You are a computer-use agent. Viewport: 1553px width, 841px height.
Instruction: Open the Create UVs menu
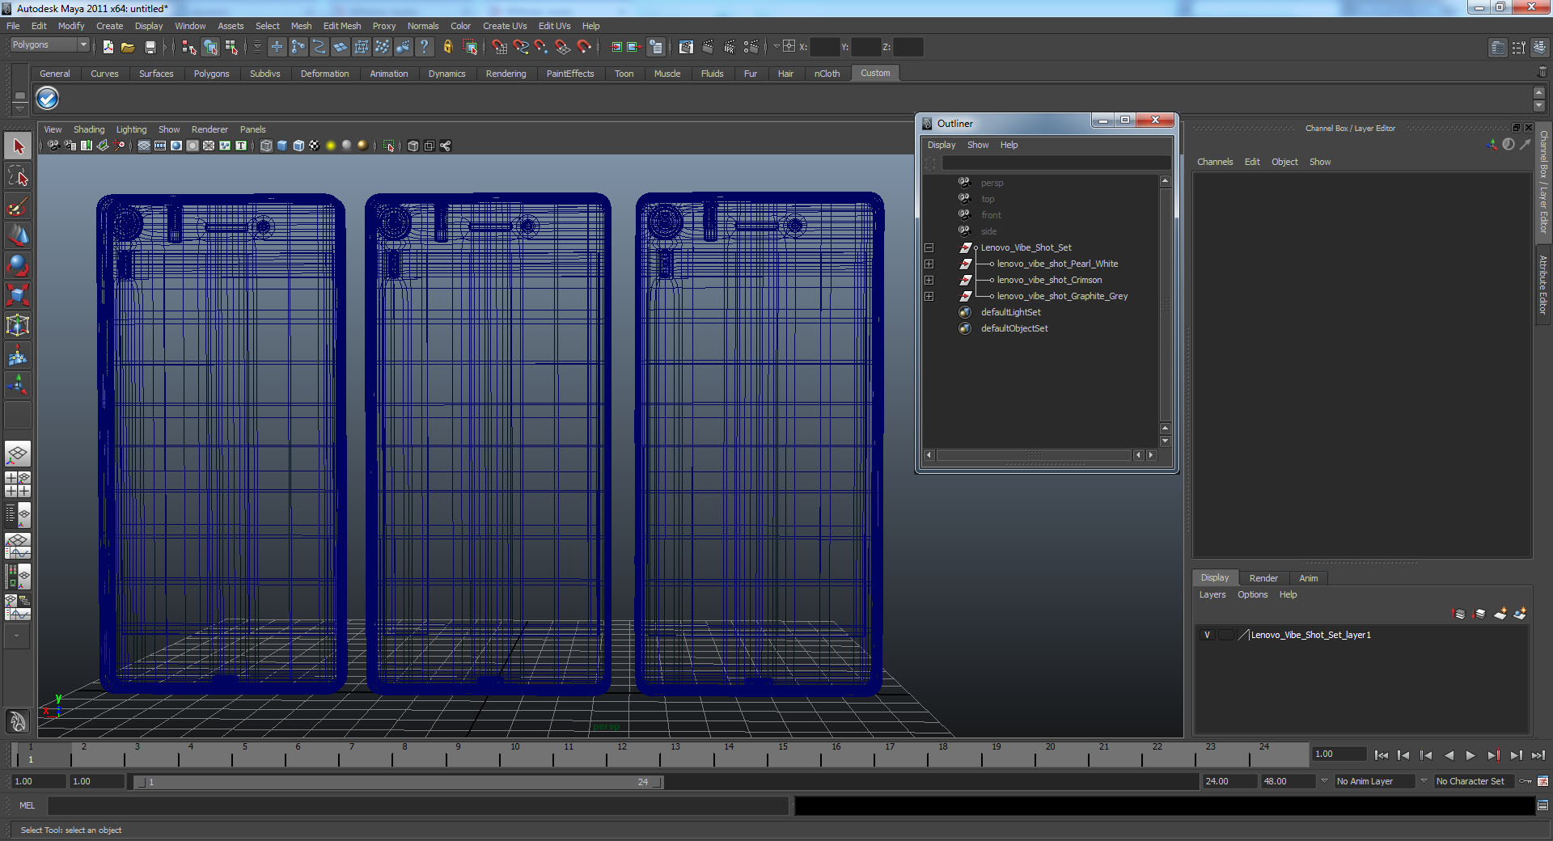coord(505,26)
